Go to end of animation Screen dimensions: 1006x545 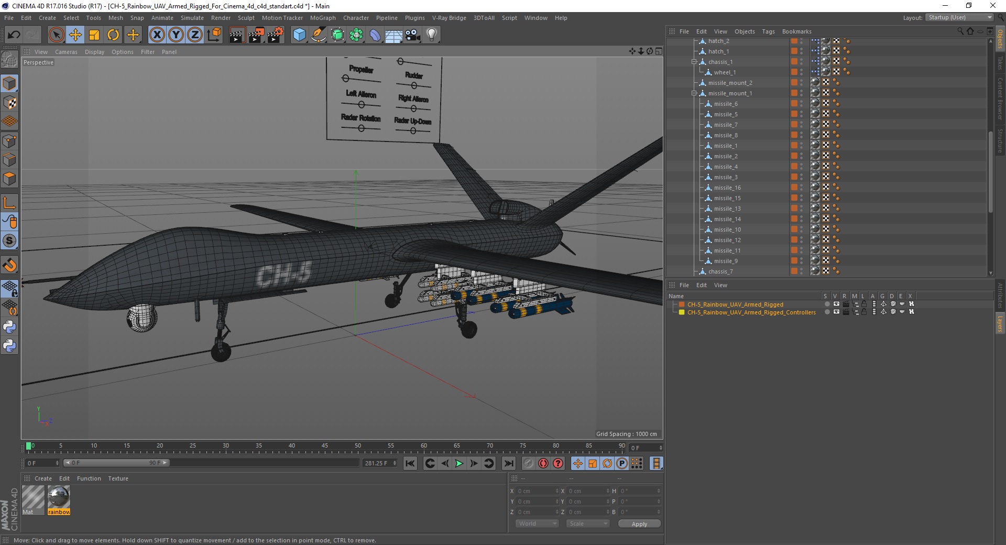pyautogui.click(x=508, y=463)
